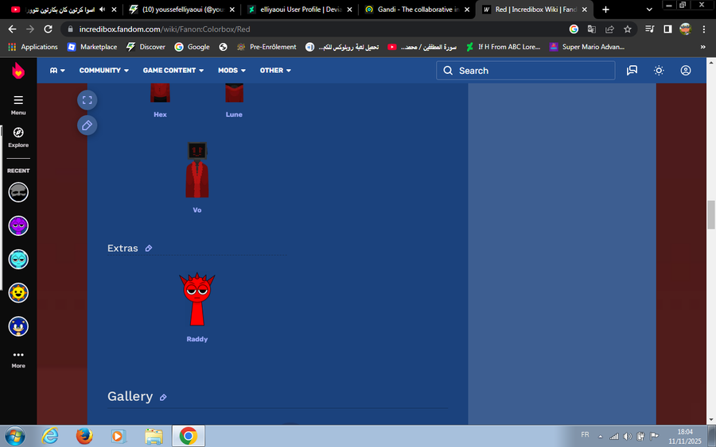The height and width of the screenshot is (447, 716).
Task: Expand the wiki logo dropdown menu
Action: pyautogui.click(x=57, y=71)
